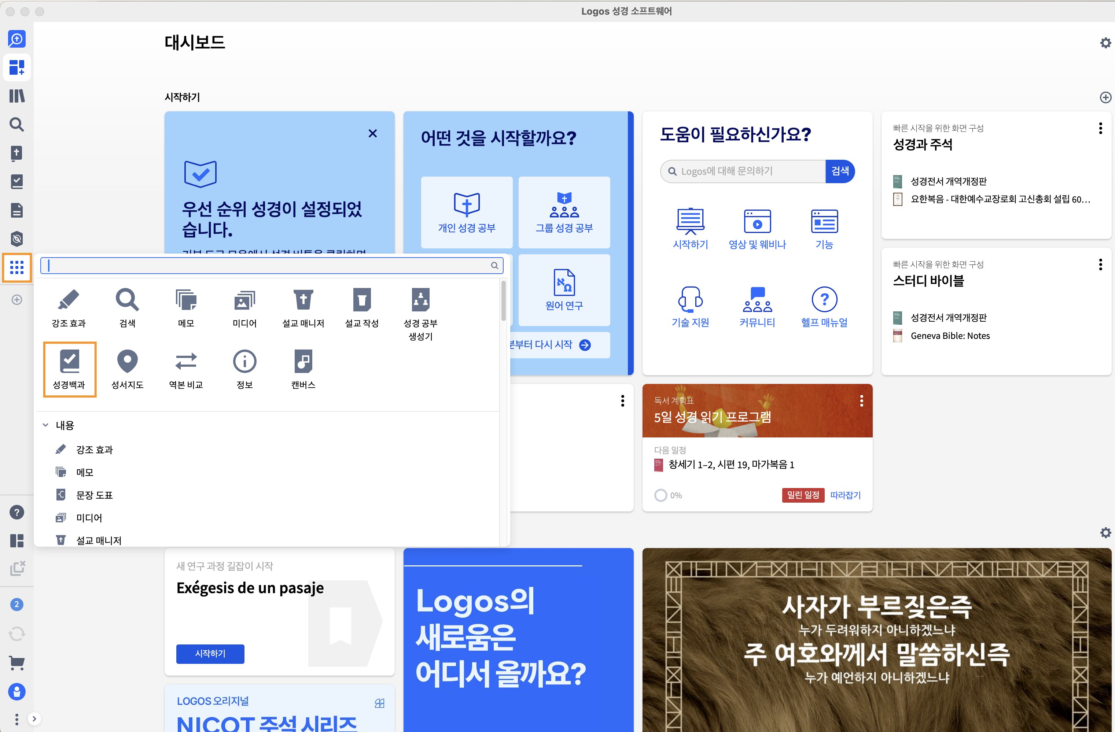Open 기술 지원 help link
Screen dimensions: 1115x732
click(x=690, y=307)
